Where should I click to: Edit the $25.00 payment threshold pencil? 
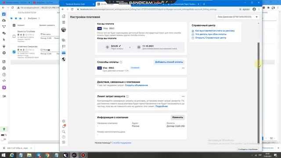tap(120, 46)
